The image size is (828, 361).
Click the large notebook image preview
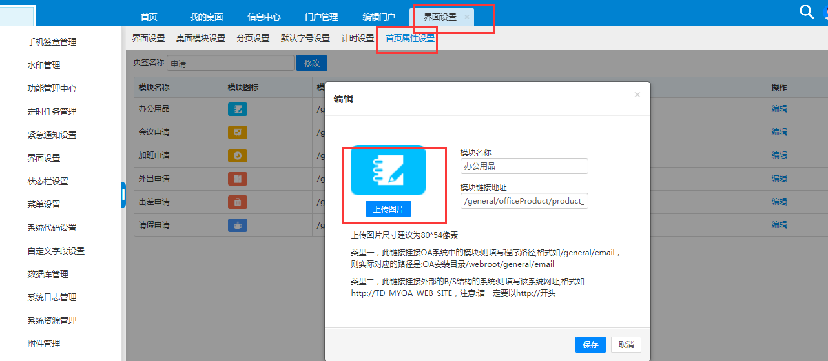point(388,170)
